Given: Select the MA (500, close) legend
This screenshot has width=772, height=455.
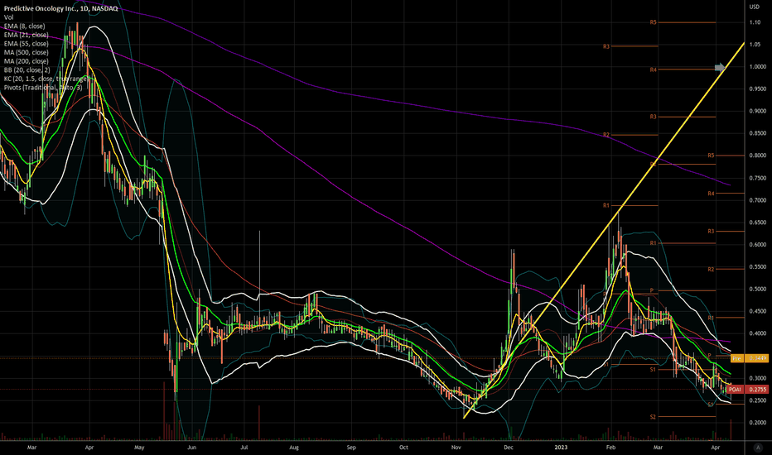Looking at the screenshot, I should [27, 53].
